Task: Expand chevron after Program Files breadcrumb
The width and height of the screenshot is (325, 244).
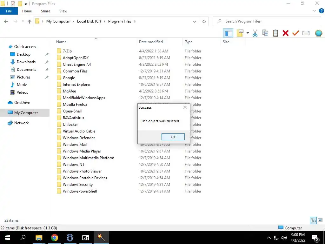Action: tap(135, 21)
